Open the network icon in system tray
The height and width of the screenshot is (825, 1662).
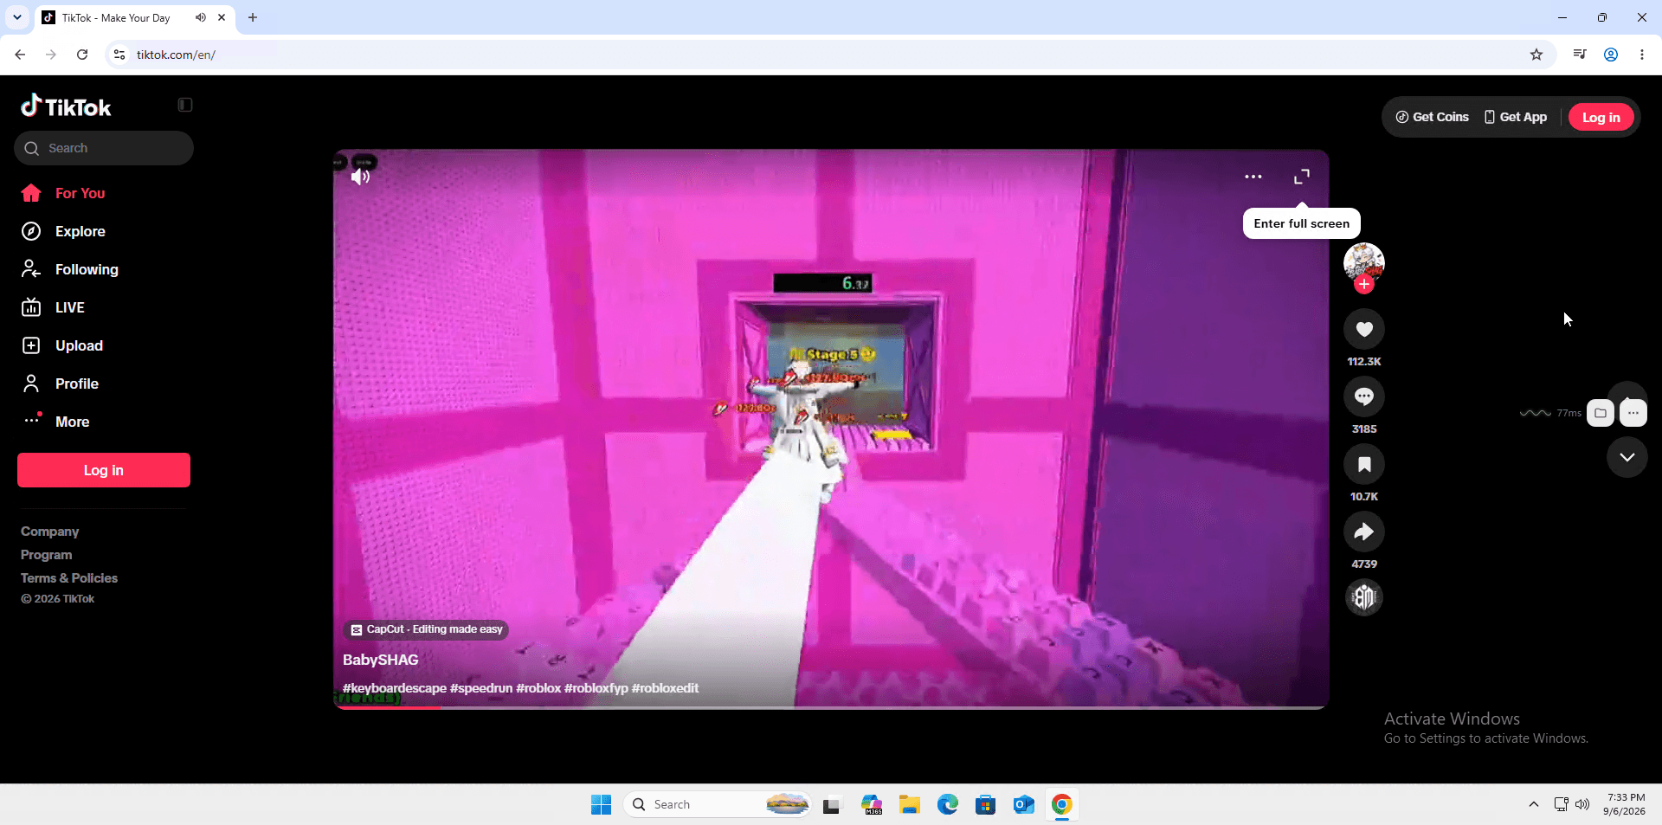pos(1561,804)
